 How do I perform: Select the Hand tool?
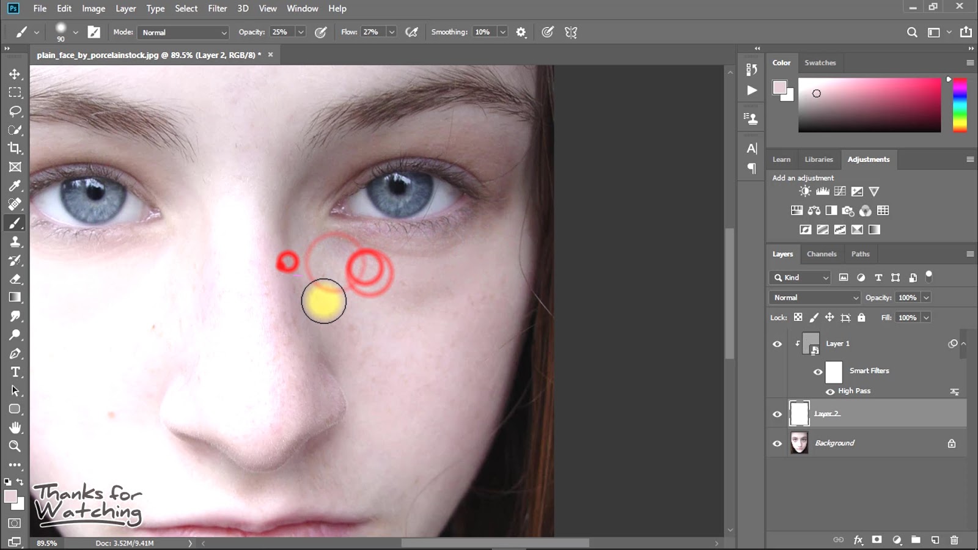(15, 428)
